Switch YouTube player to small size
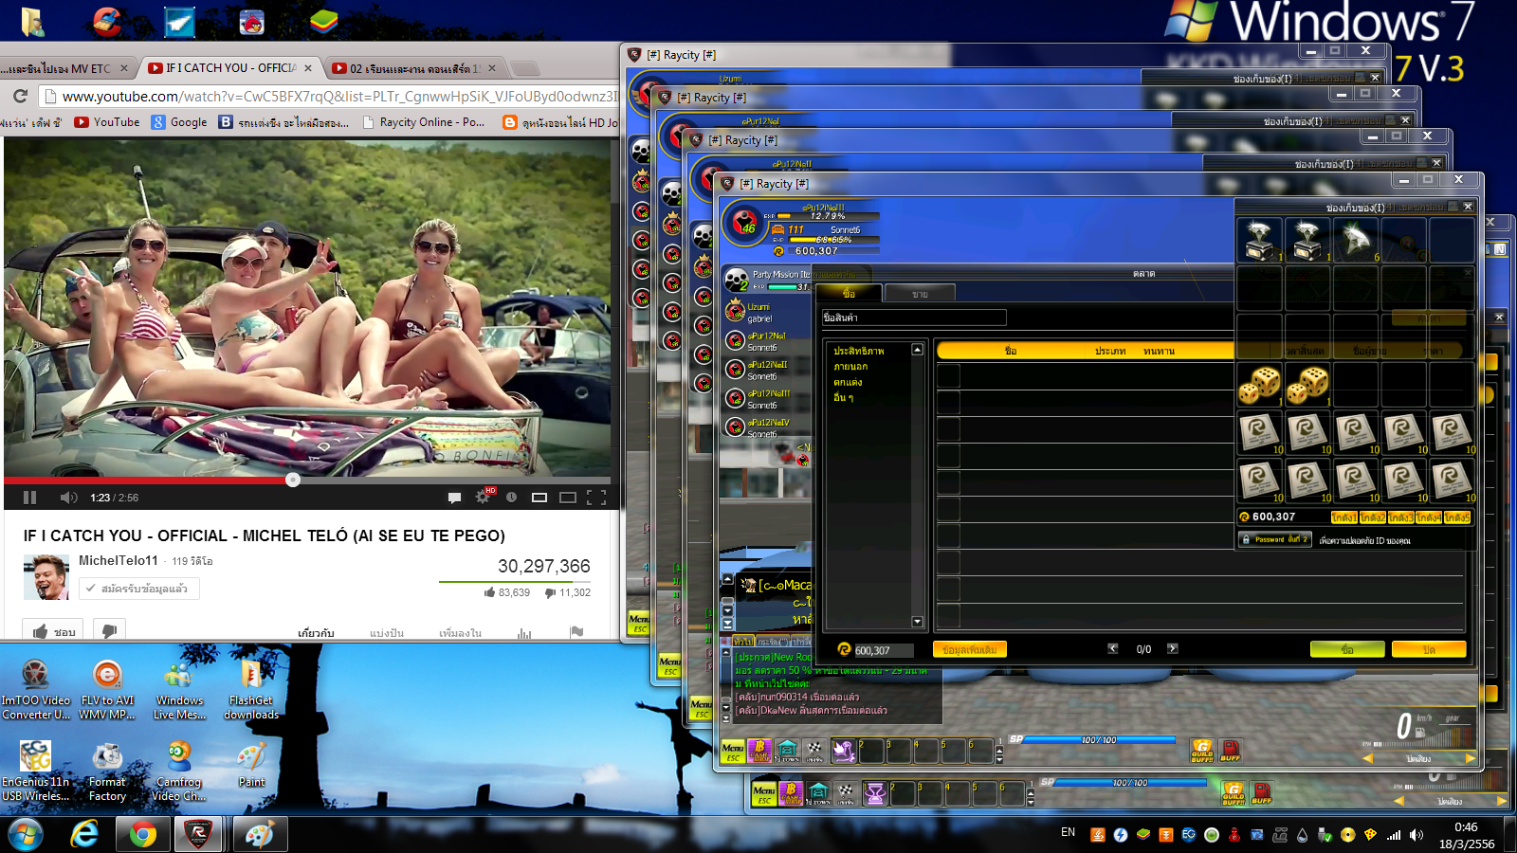Image resolution: width=1517 pixels, height=853 pixels. click(x=539, y=498)
